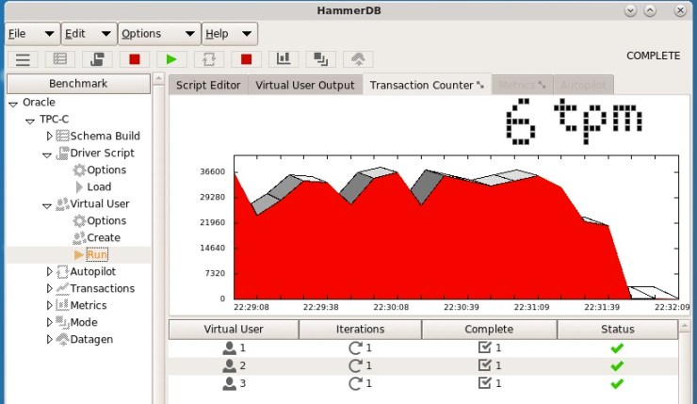This screenshot has width=697, height=404.
Task: Select the Transaction Counter tab
Action: (x=428, y=85)
